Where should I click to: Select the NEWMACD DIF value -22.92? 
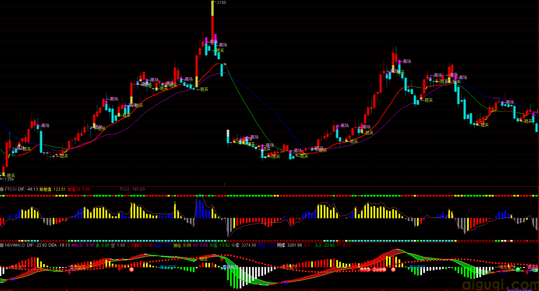click(x=37, y=245)
